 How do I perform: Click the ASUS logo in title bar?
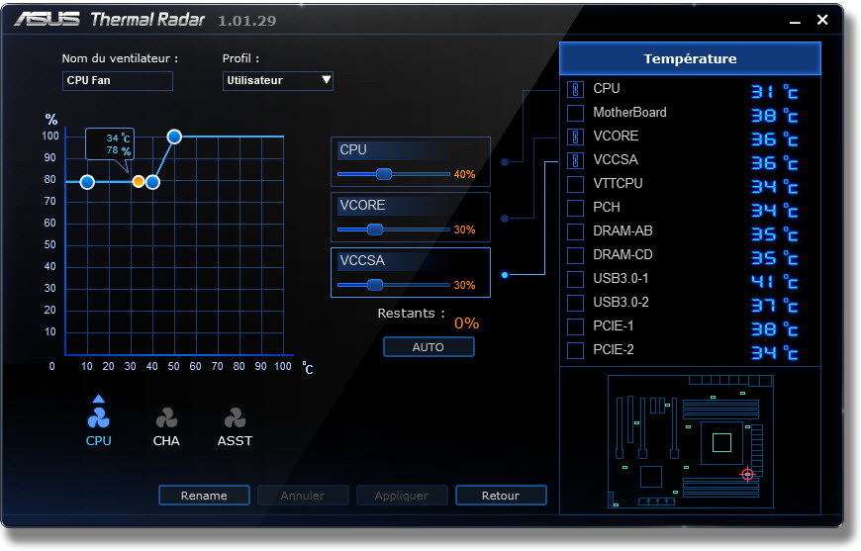click(x=48, y=19)
